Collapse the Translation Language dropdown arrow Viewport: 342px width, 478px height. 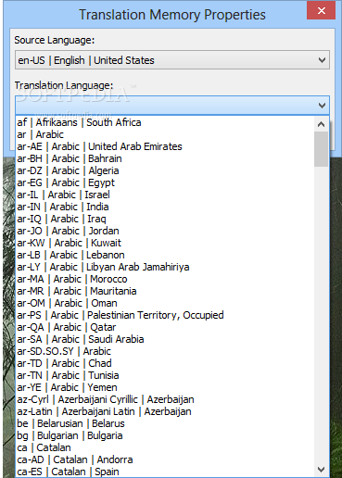[x=322, y=106]
